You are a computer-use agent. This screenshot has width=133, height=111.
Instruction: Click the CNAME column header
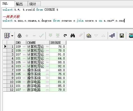(38, 43)
